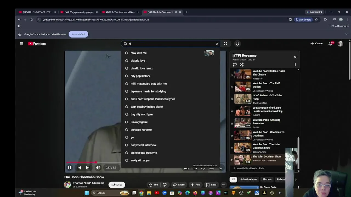Pause the video
The image size is (351, 197).
click(69, 168)
